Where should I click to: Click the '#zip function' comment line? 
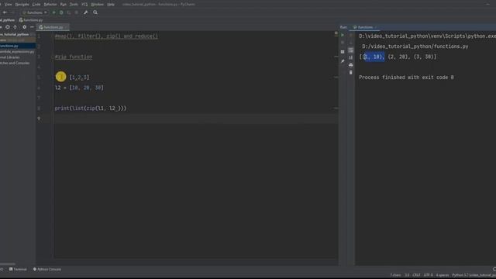[x=74, y=57]
